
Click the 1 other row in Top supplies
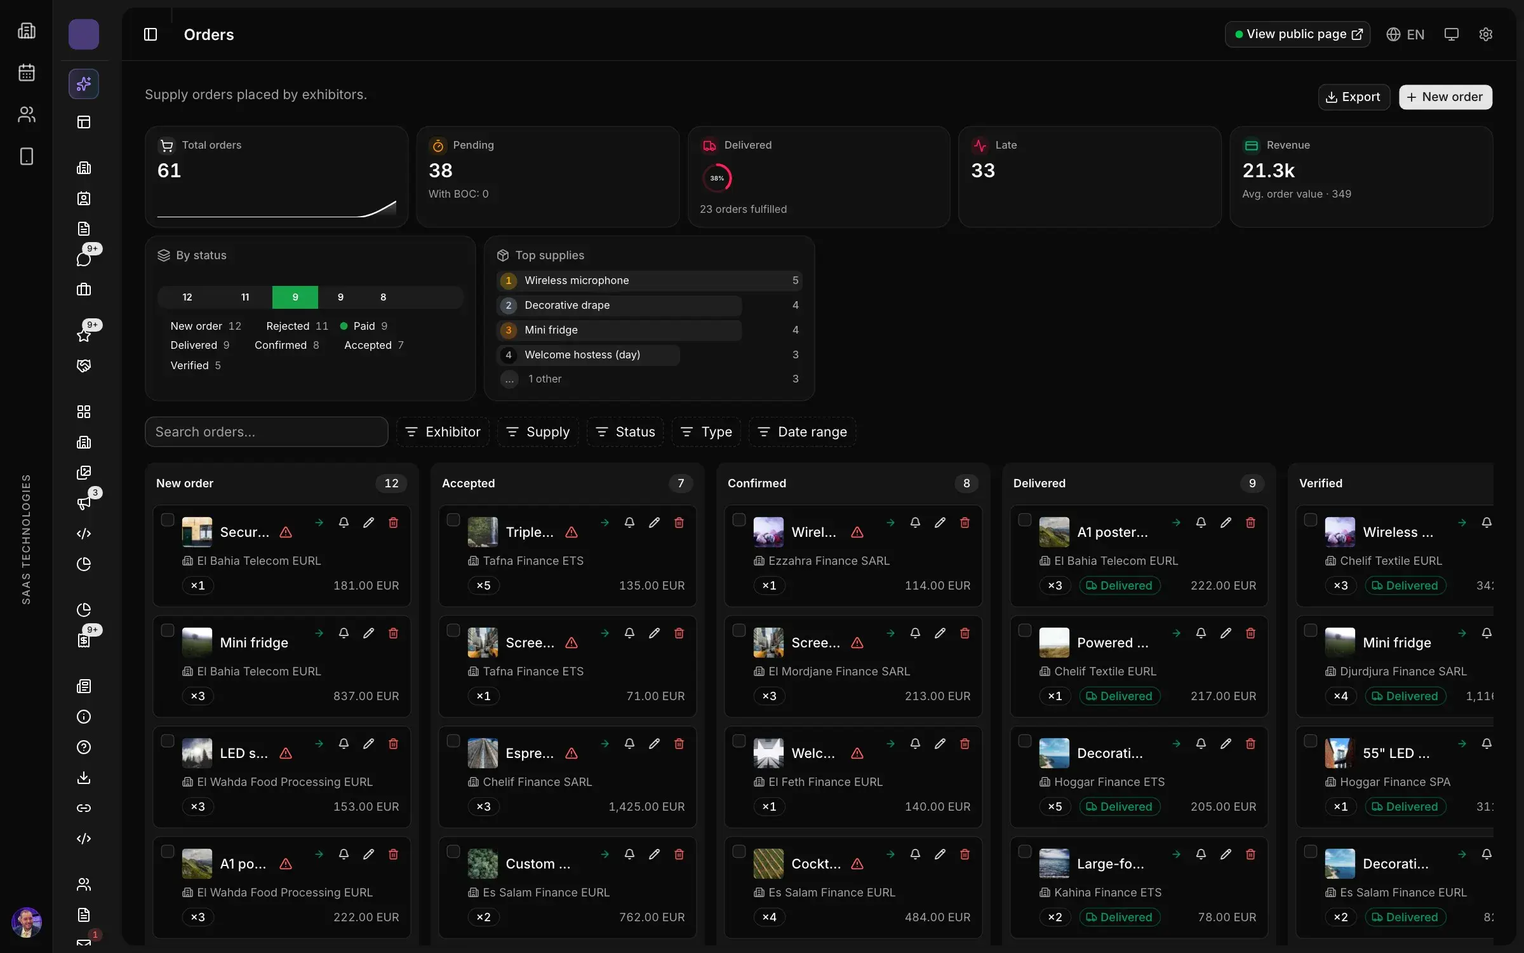tap(649, 379)
